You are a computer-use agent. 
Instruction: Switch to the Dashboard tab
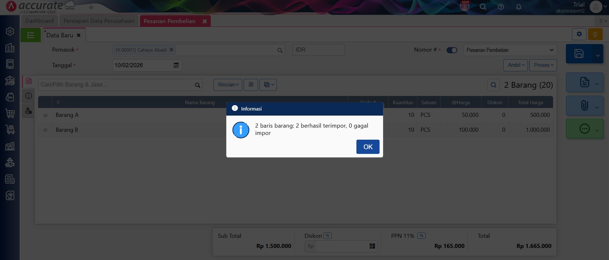[x=40, y=21]
